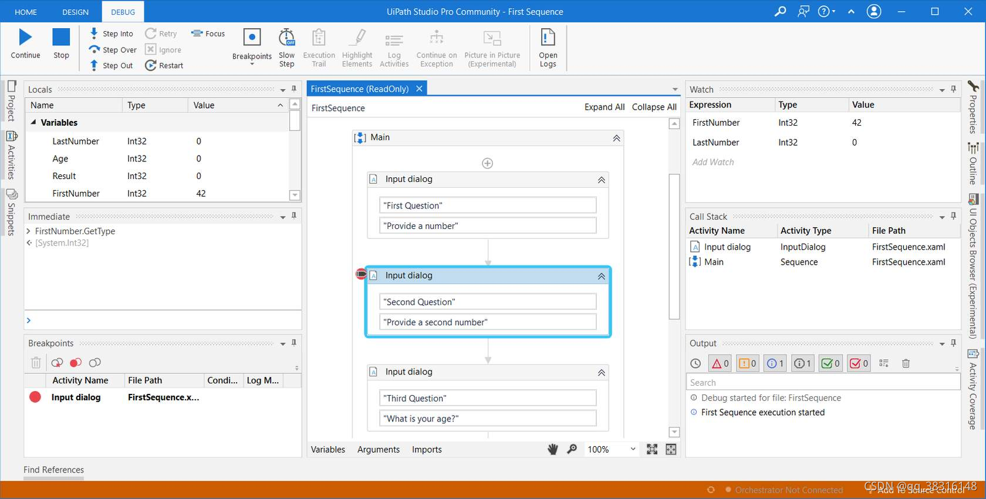The image size is (986, 499).
Task: Collapse the Main sequence
Action: click(616, 138)
